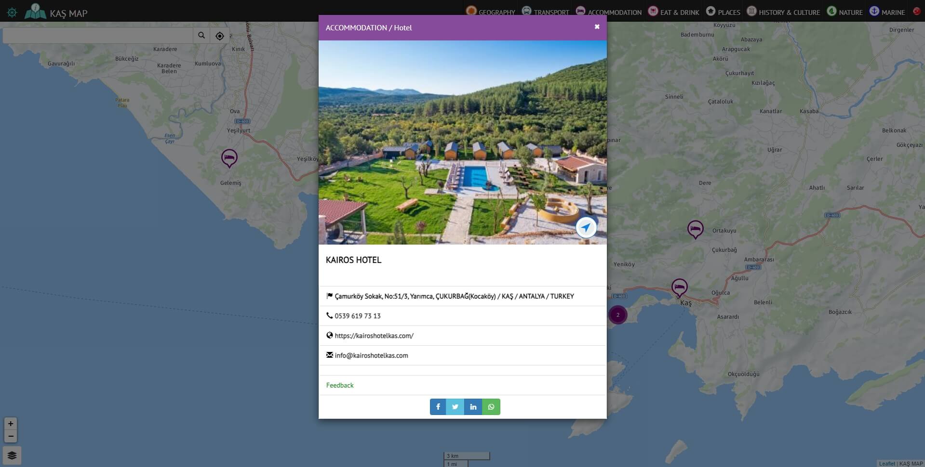
Task: Focus the map search input field
Action: pyautogui.click(x=98, y=36)
